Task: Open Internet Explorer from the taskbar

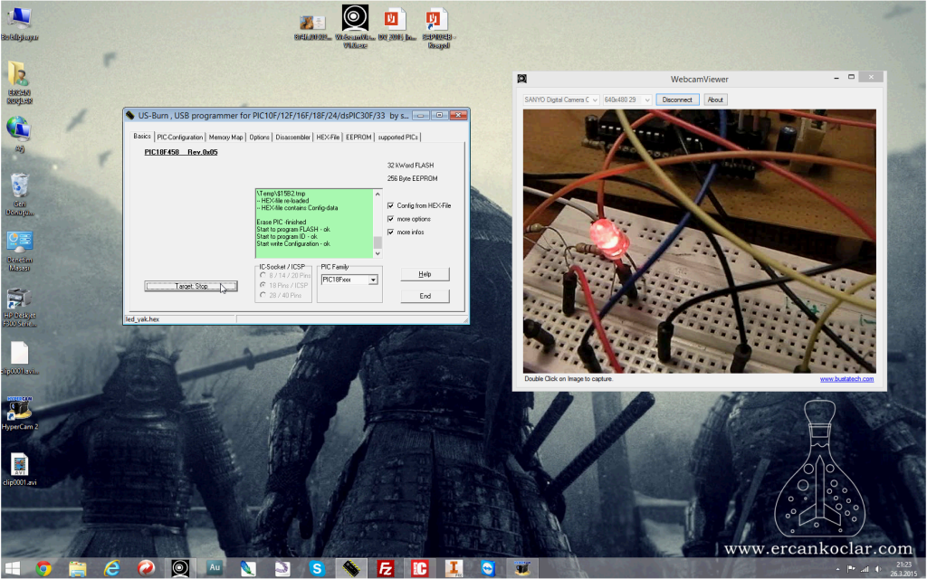Action: click(111, 568)
